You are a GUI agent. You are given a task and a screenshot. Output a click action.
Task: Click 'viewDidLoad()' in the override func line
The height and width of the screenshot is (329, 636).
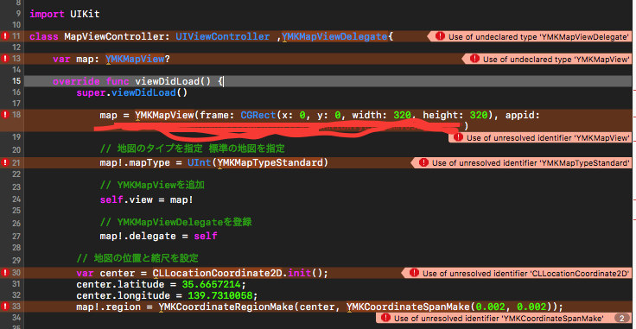tap(173, 81)
